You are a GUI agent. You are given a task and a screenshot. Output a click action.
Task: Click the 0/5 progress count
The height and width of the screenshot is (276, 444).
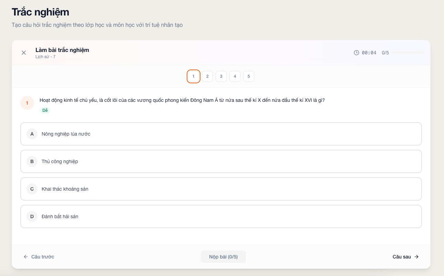385,53
